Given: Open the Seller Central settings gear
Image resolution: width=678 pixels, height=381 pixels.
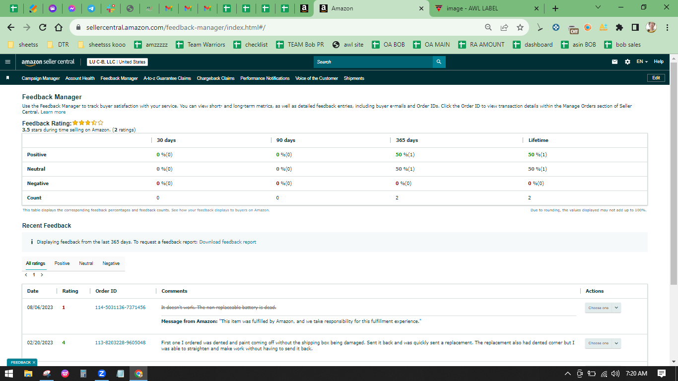Looking at the screenshot, I should (627, 62).
